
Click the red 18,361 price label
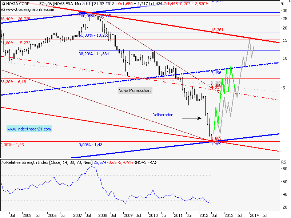[x=217, y=30]
